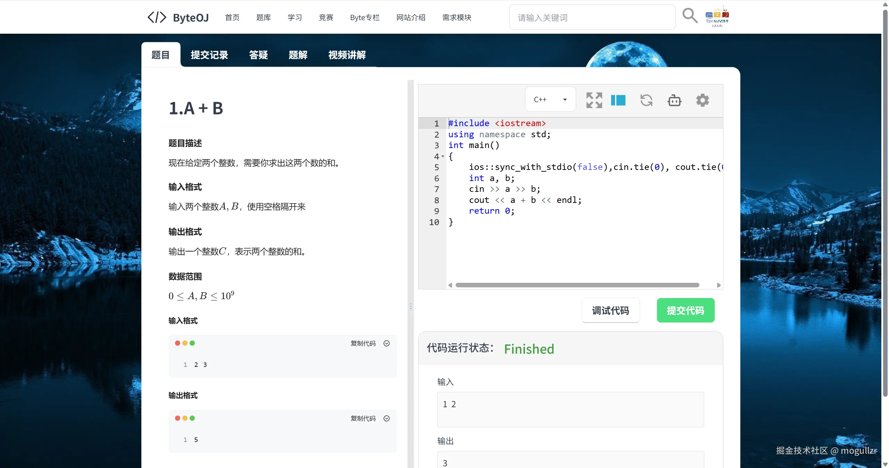Fold code at line 4 arrow
The width and height of the screenshot is (889, 468).
pyautogui.click(x=443, y=156)
